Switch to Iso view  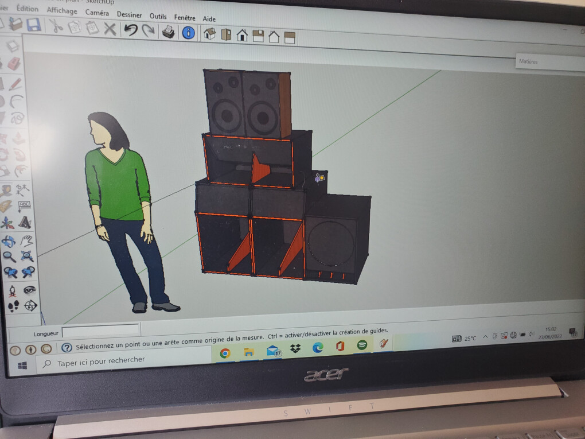[x=210, y=34]
